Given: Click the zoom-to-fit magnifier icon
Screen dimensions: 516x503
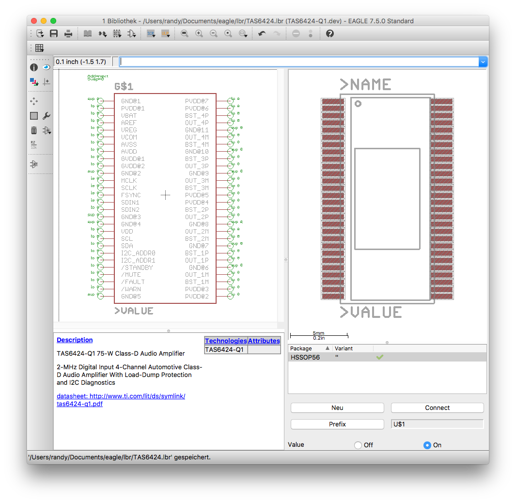Looking at the screenshot, I should [x=185, y=33].
